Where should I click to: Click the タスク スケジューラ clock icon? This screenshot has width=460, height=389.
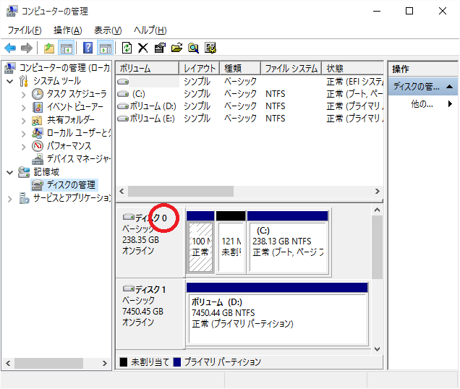[38, 94]
